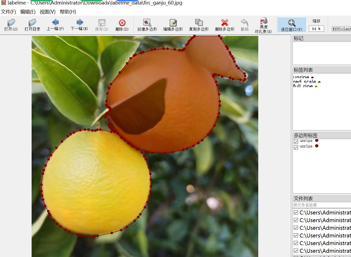The width and height of the screenshot is (351, 257).
Task: Uncheck the first unripe polygon checkbox
Action: tap(296, 142)
